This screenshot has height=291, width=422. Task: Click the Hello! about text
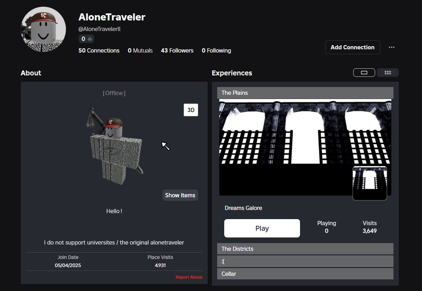[114, 211]
